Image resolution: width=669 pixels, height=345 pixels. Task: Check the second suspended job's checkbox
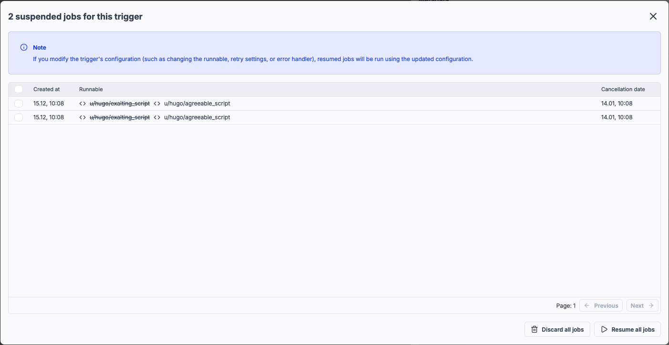click(x=19, y=117)
